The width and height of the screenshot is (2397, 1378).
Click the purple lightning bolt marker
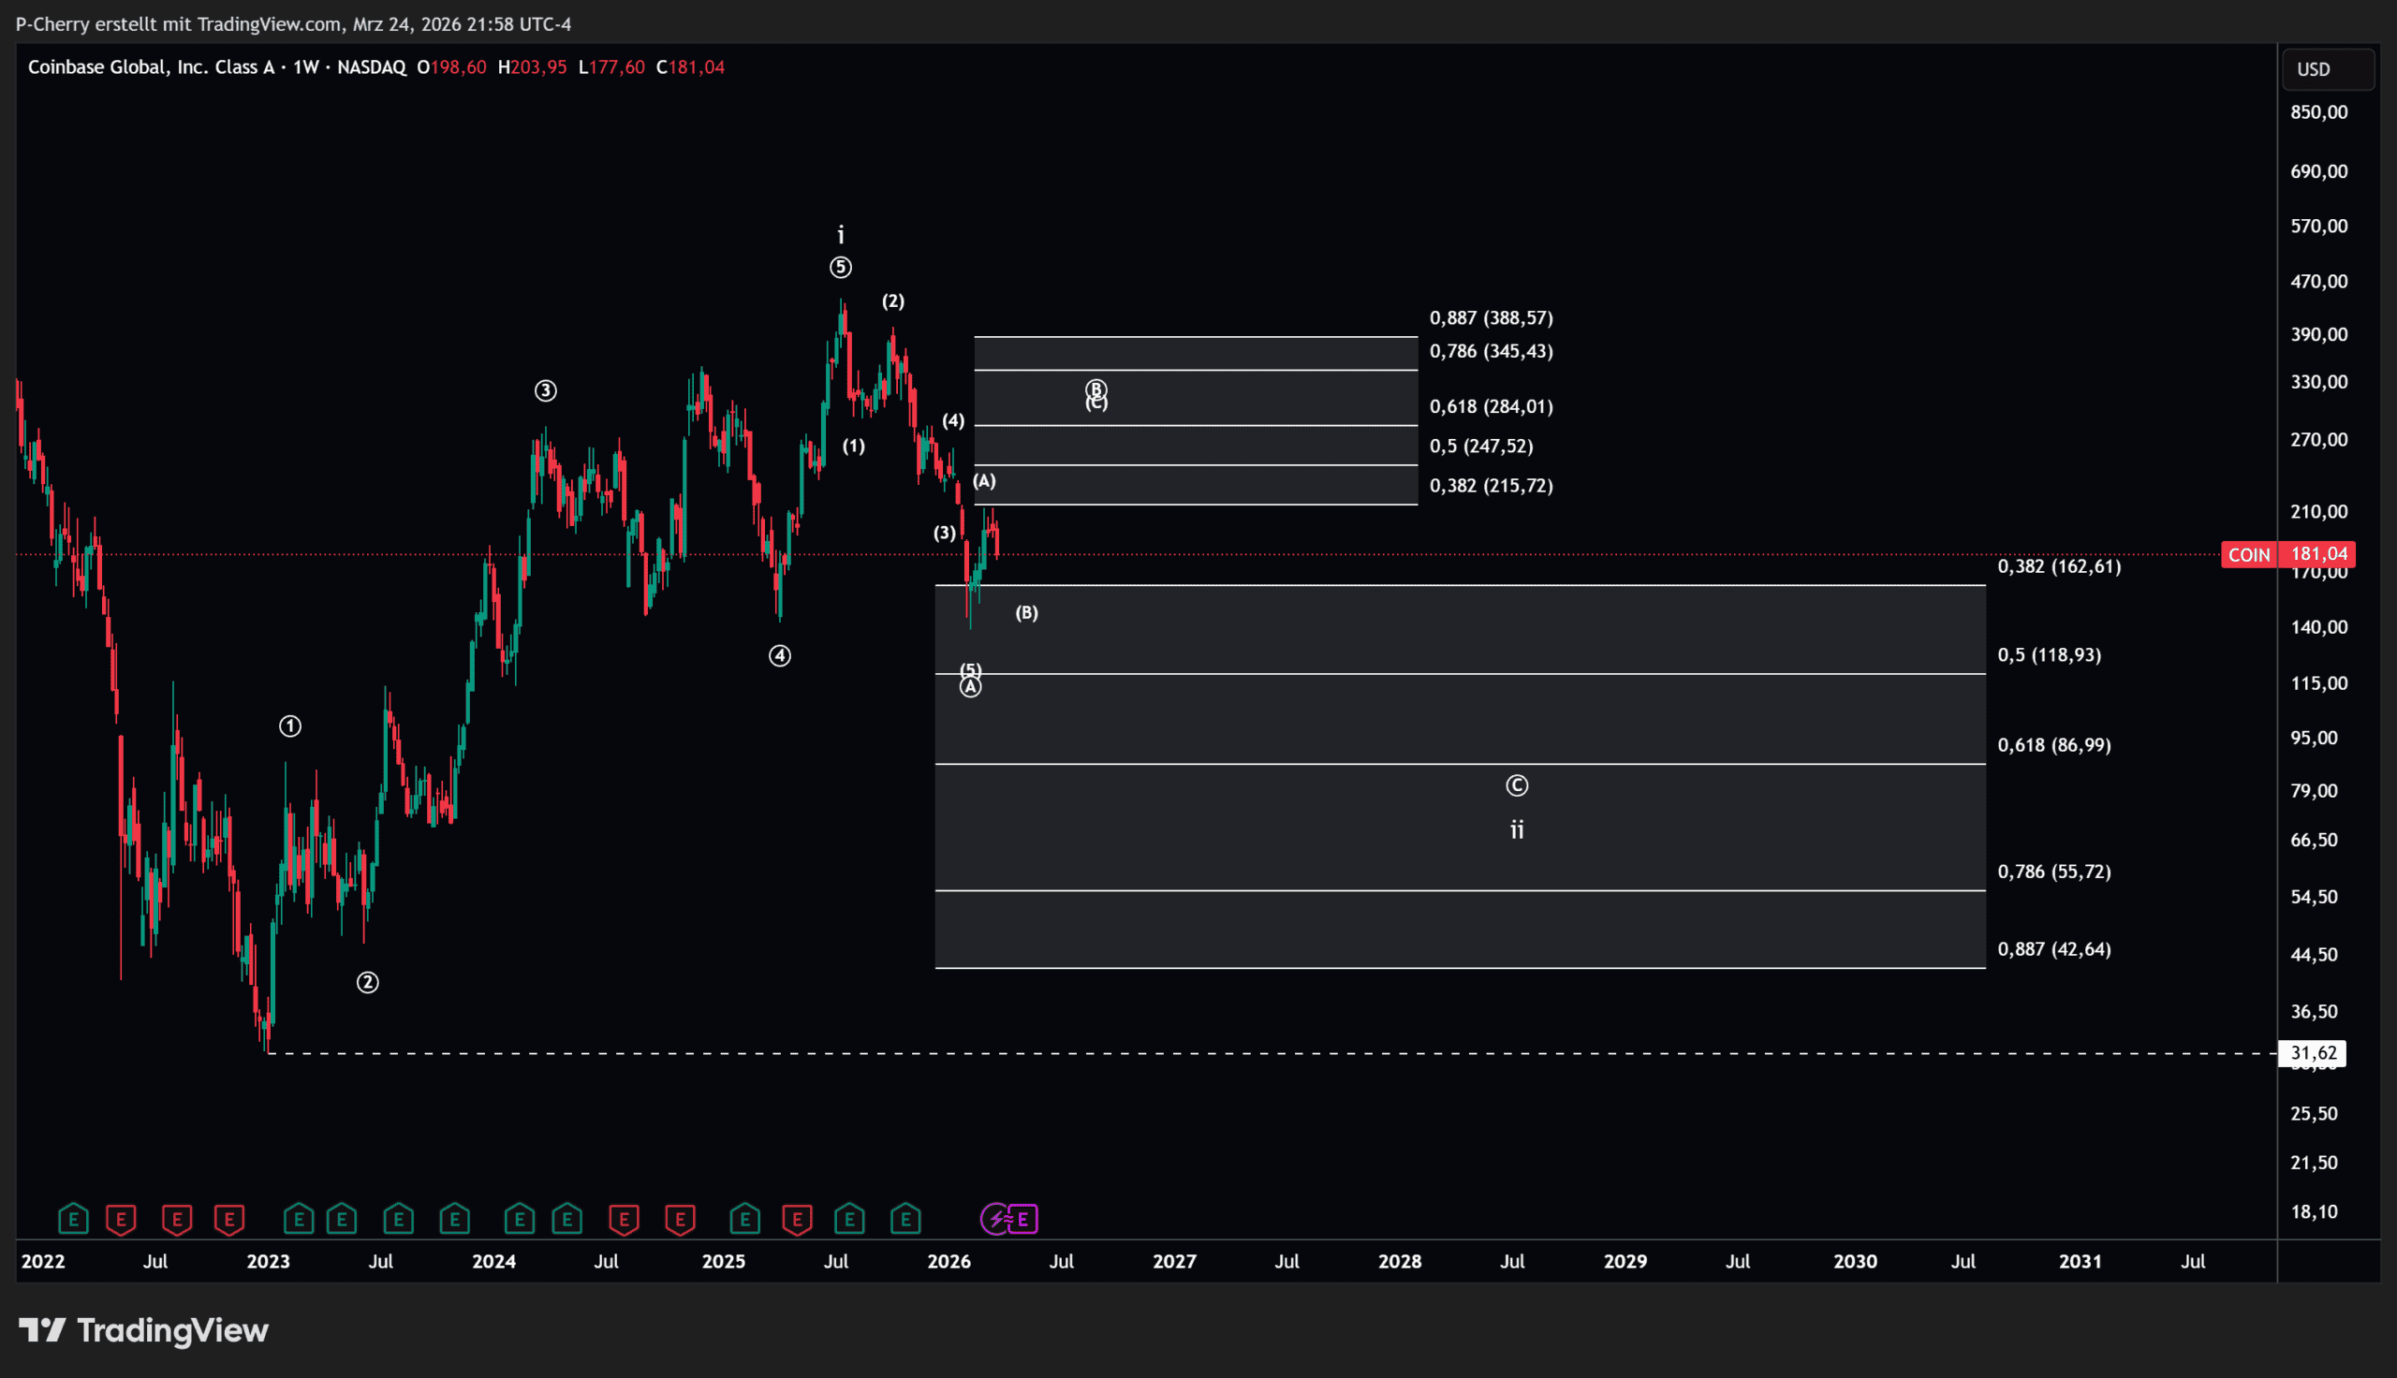point(996,1219)
